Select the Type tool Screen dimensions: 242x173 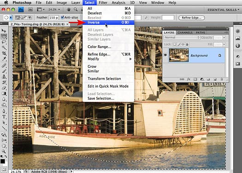point(4,117)
